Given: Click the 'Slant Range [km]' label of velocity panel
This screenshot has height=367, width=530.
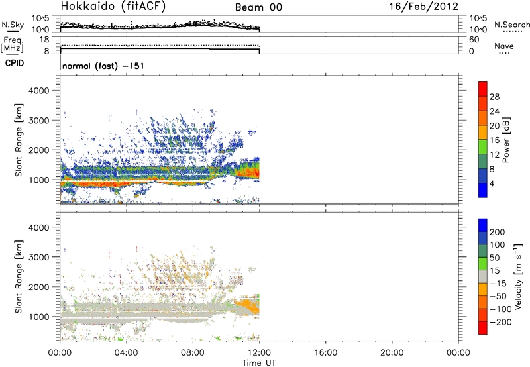Looking at the screenshot, I should tap(19, 276).
